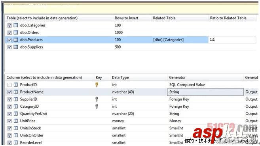Click the SupplierID column icon
Image resolution: width=260 pixels, height=146 pixels.
(16, 99)
